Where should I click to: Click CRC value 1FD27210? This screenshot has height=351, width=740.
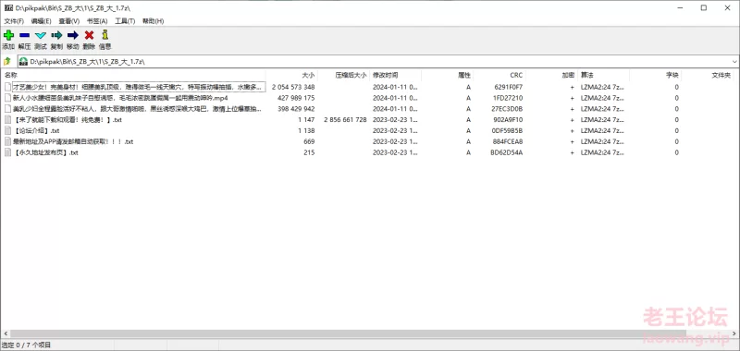(x=508, y=98)
